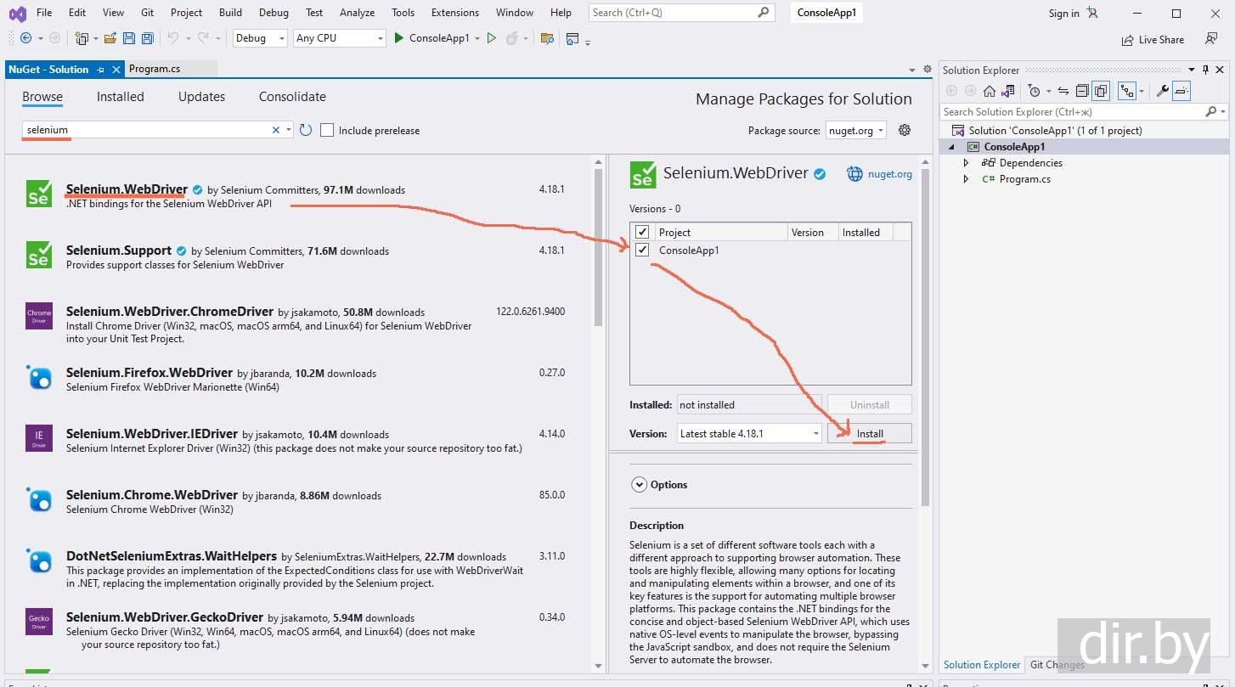Uncheck the ConsoleApp1 project checkbox
The height and width of the screenshot is (687, 1235).
(642, 250)
